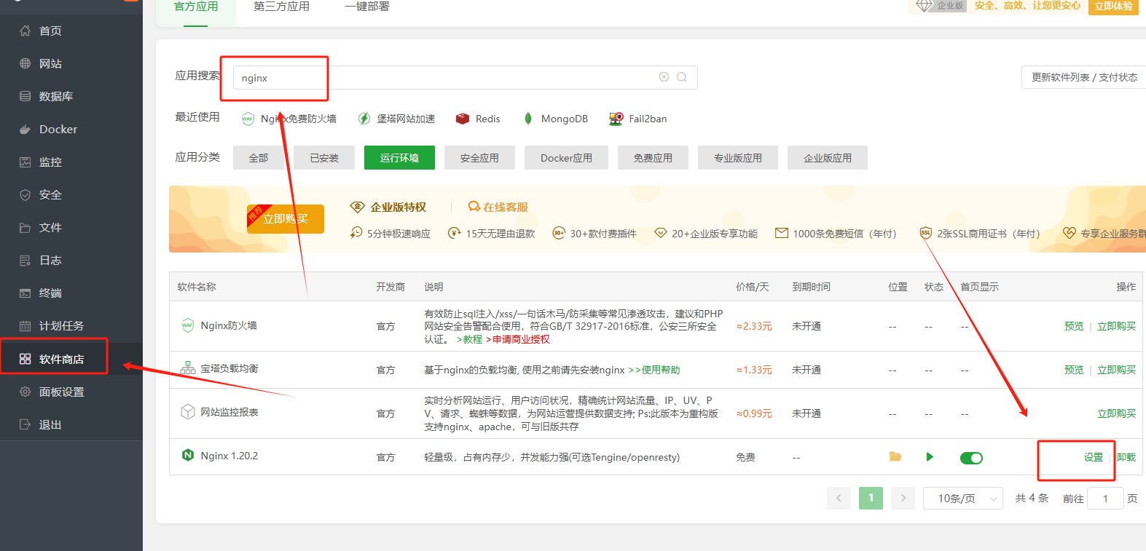Go to previous page arrow
This screenshot has height=551, width=1146.
point(839,498)
